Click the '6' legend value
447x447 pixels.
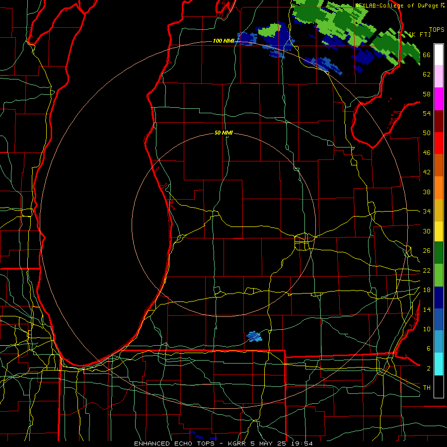point(428,349)
